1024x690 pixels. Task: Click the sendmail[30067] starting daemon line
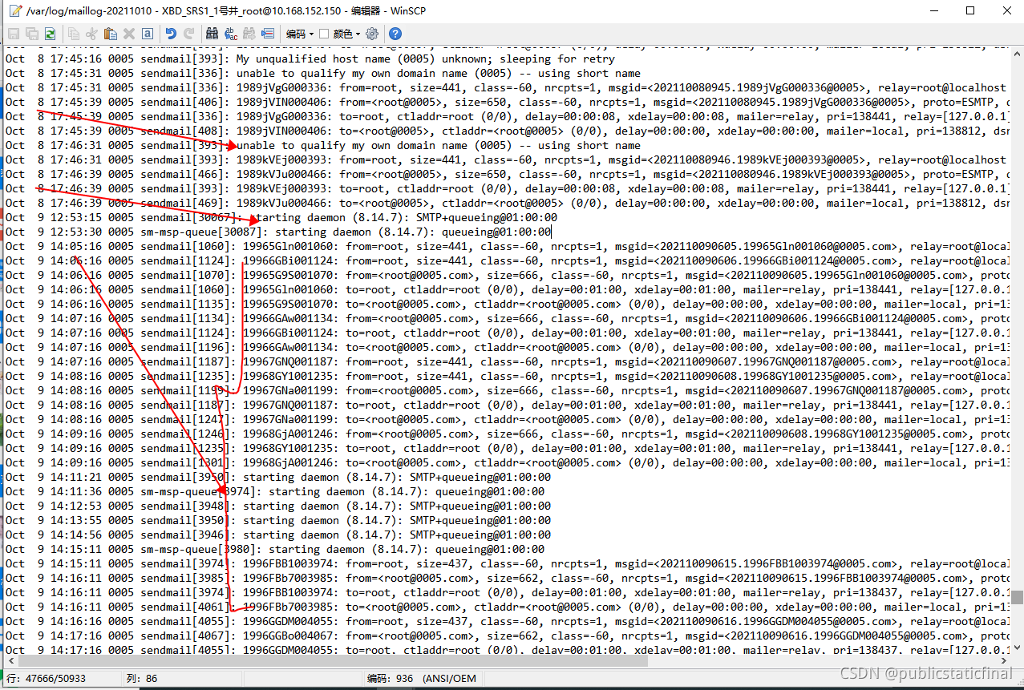pos(281,217)
